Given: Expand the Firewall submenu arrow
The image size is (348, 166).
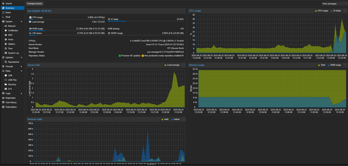Looking at the screenshot, I should 21,66.
